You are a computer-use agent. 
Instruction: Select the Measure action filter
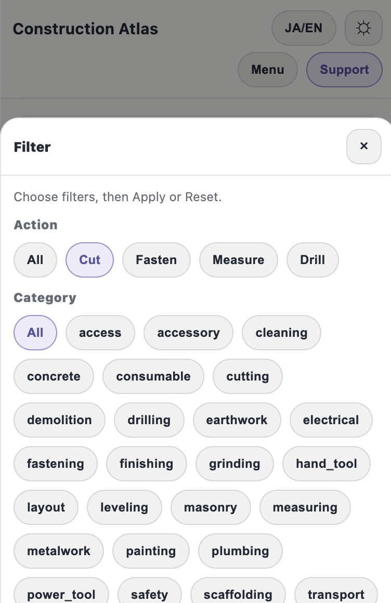coord(238,260)
